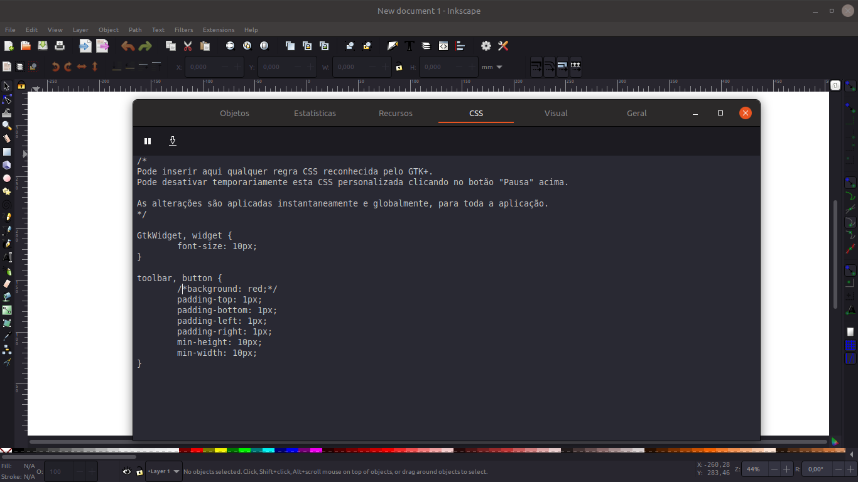This screenshot has height=482, width=858.
Task: Pick the cyan swatch in the palette
Action: [268, 451]
